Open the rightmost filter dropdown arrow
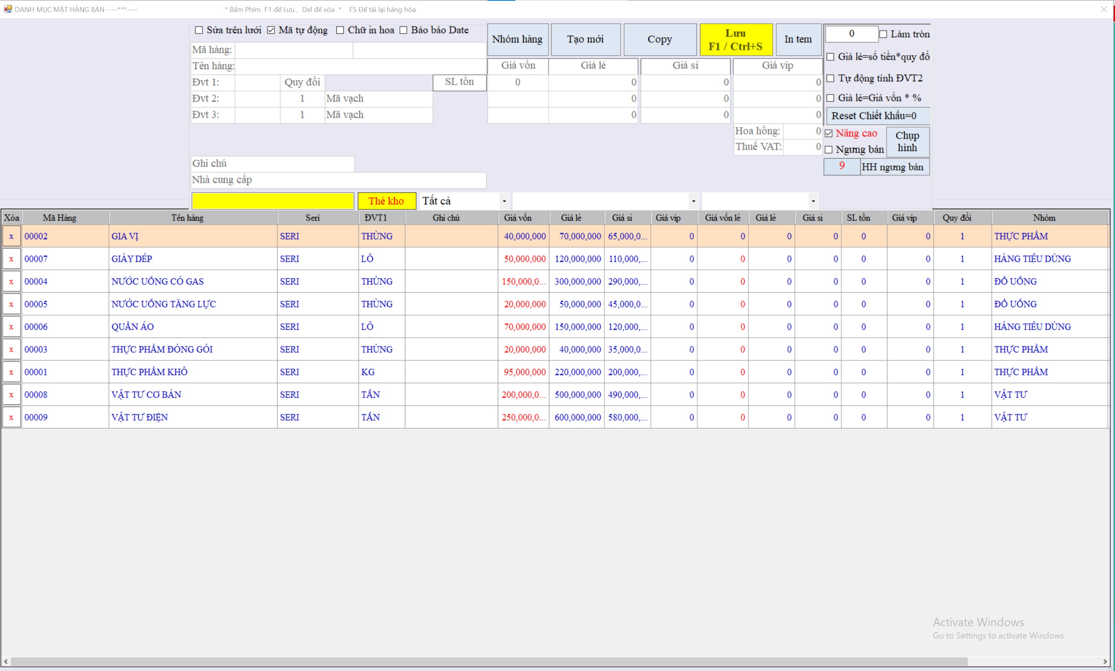Image resolution: width=1115 pixels, height=671 pixels. pos(813,201)
